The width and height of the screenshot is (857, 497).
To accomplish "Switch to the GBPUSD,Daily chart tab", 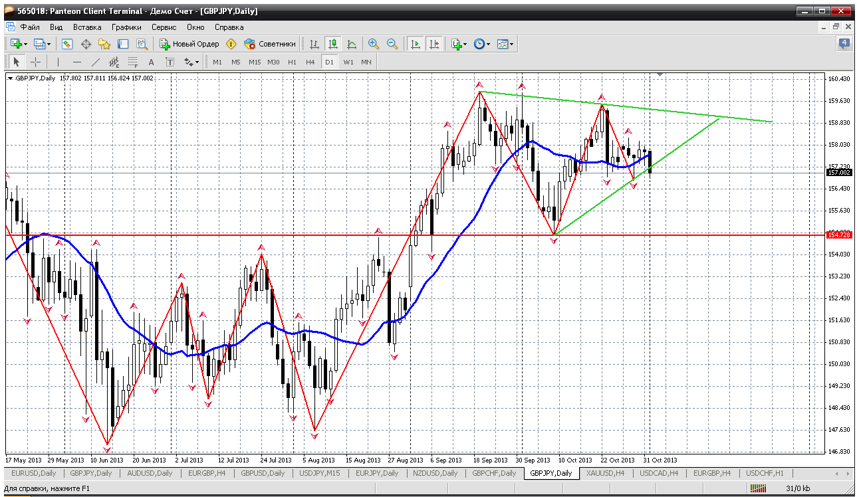I will (263, 473).
